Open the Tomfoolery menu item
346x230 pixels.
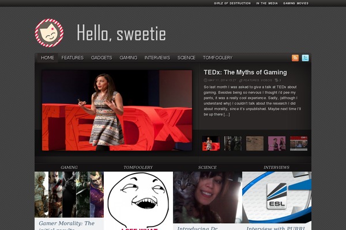[x=217, y=57]
